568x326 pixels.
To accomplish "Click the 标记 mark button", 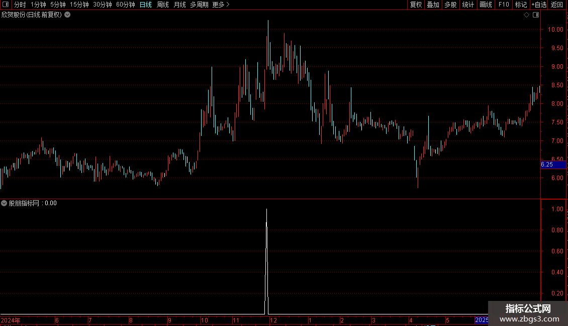I will point(521,5).
